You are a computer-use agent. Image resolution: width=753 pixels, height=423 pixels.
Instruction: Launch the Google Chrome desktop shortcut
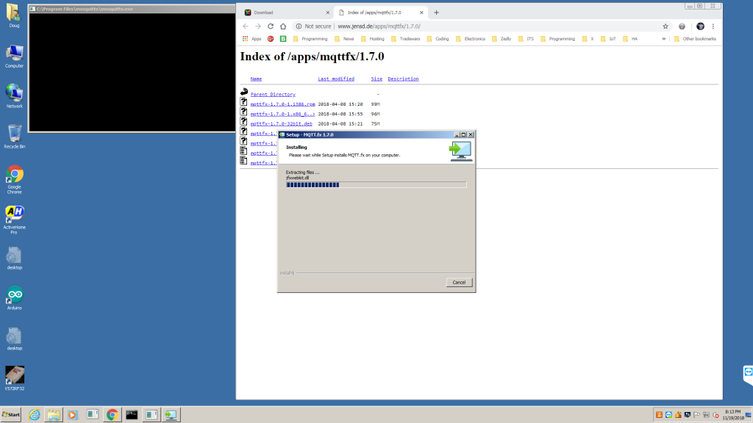[14, 180]
